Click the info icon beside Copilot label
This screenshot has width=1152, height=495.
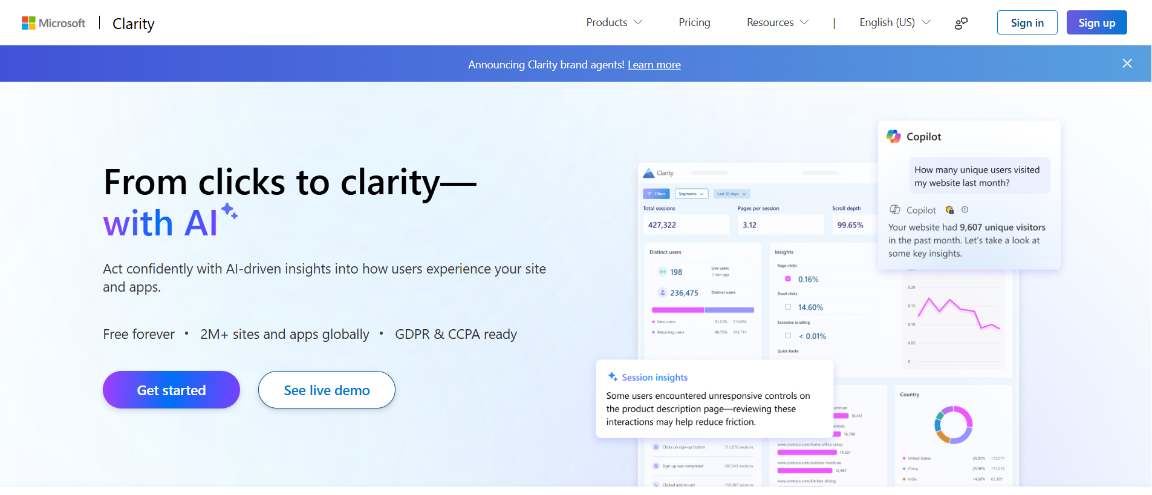(965, 209)
